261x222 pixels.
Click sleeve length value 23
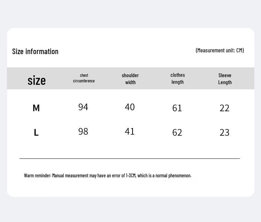(224, 133)
